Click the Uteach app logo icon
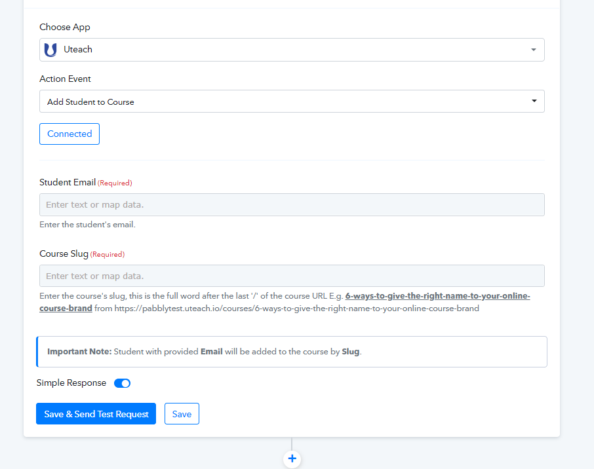The height and width of the screenshot is (469, 594). coord(50,50)
